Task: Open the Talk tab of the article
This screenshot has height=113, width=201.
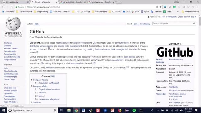Action: [x=37, y=24]
